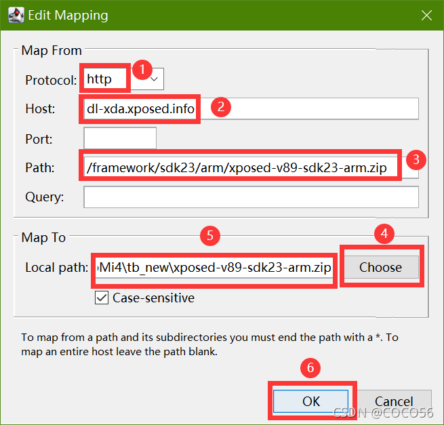444x425 pixels.
Task: Open the Protocol dropdown arrow
Action: click(155, 79)
